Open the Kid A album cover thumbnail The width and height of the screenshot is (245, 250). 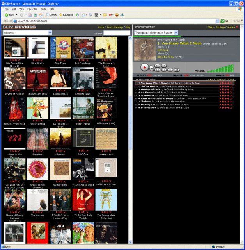click(60, 233)
